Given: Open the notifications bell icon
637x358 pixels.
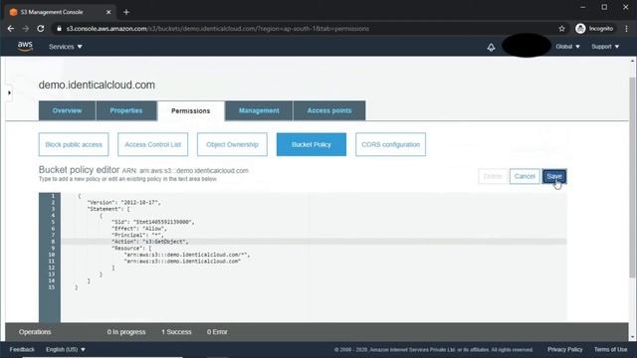Looking at the screenshot, I should point(491,47).
